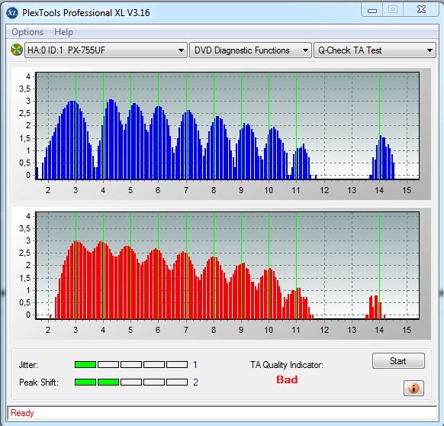
Task: Open the Q-Check TA Test dropdown
Action: click(375, 50)
